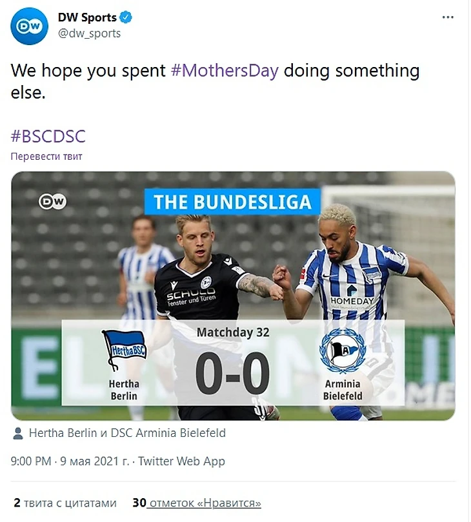Click the Matchday 32 label in the image

pos(233,333)
